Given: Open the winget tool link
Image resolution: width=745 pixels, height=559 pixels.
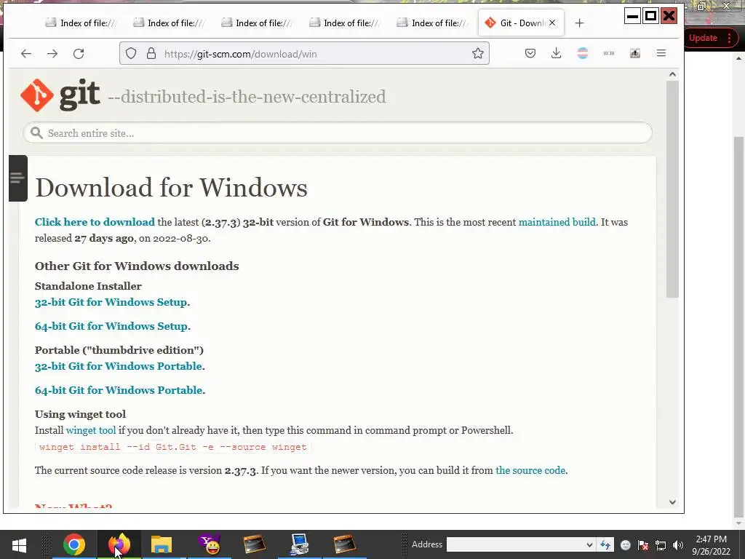Looking at the screenshot, I should pyautogui.click(x=91, y=430).
